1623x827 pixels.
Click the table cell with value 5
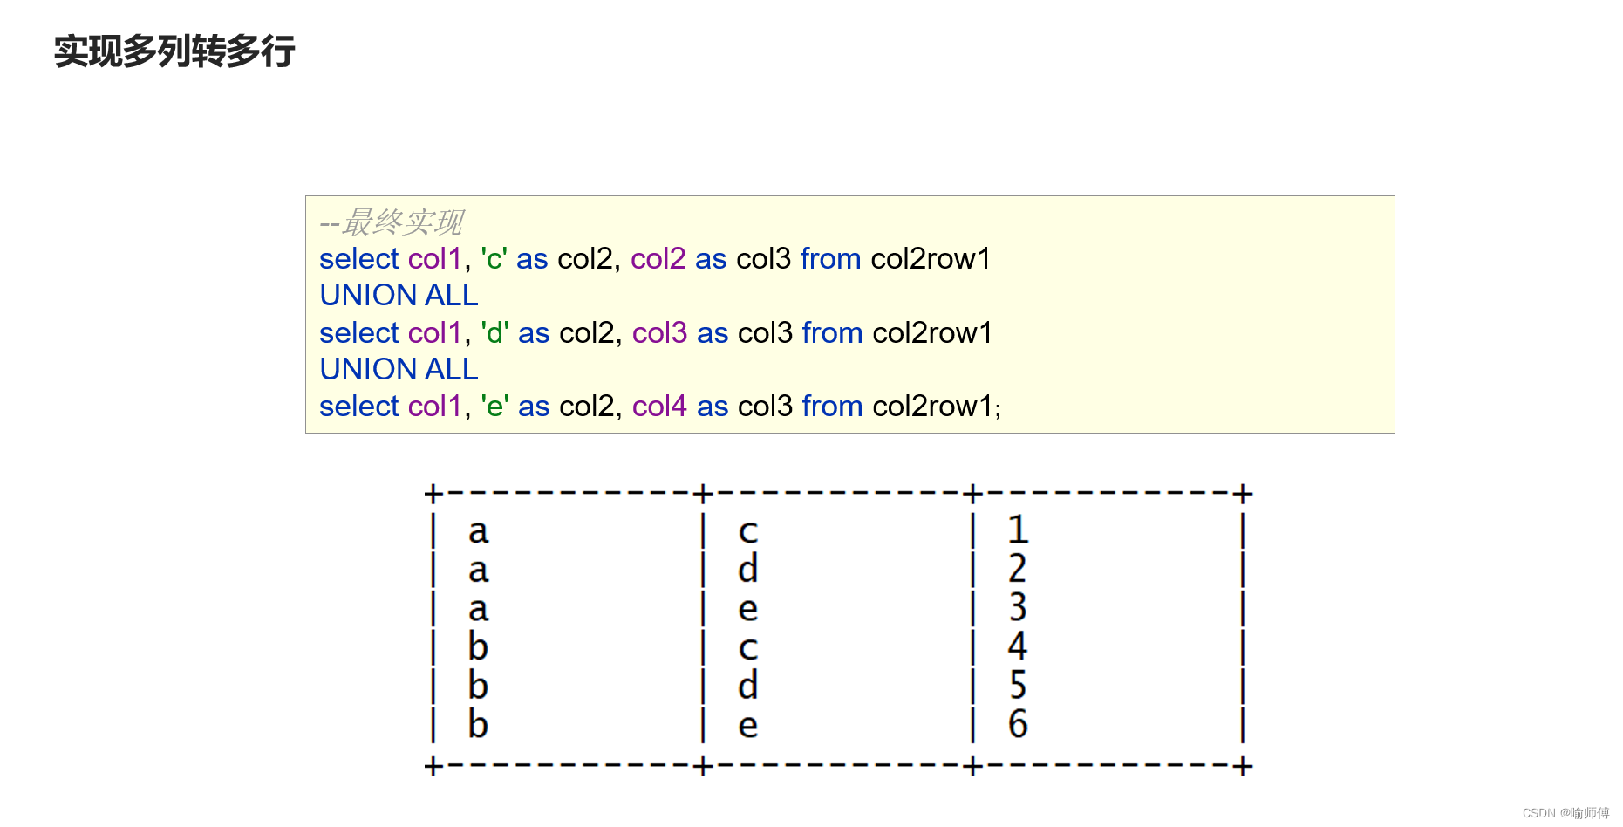click(x=1018, y=685)
